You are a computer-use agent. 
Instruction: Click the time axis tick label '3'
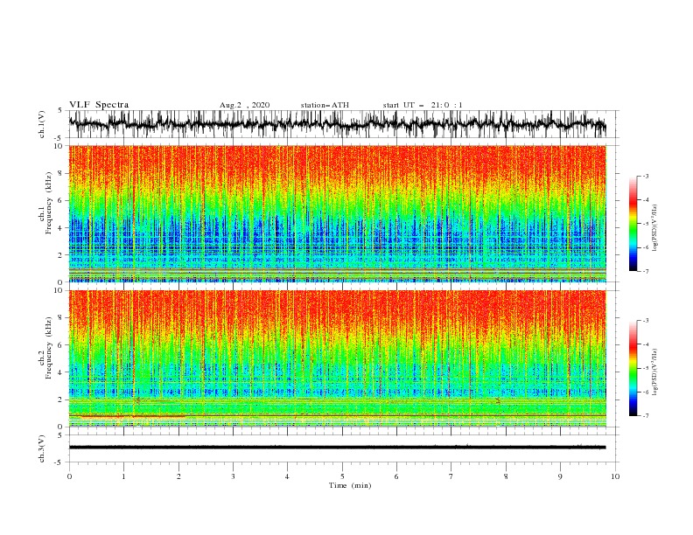(233, 476)
